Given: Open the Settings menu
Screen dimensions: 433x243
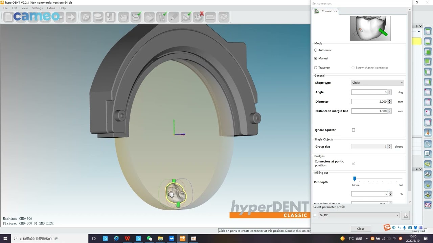Looking at the screenshot, I should click(37, 8).
